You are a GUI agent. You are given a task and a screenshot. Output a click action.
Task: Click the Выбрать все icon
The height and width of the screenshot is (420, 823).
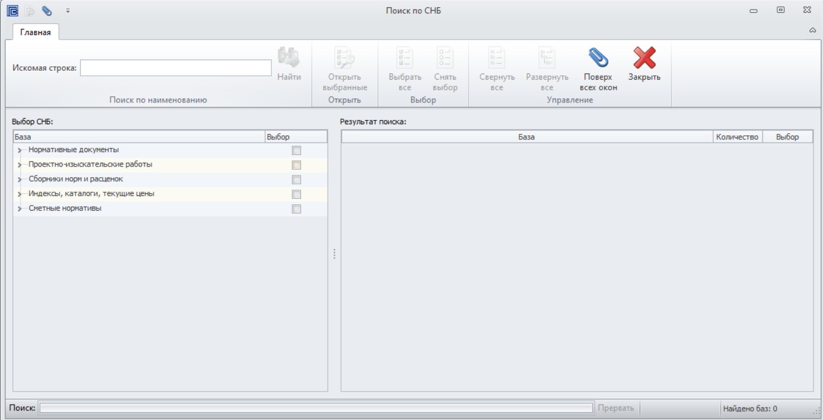pos(405,58)
